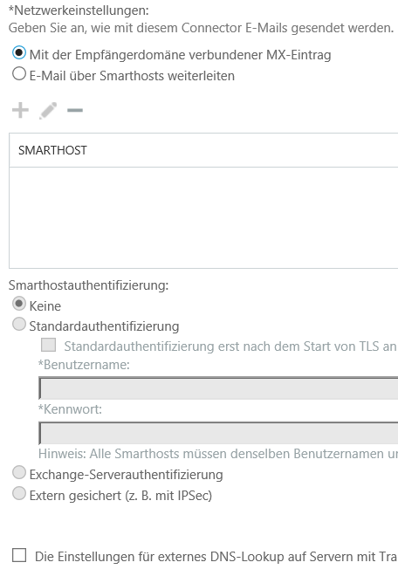Click into the Kennwort password field
The image size is (398, 583).
point(218,433)
